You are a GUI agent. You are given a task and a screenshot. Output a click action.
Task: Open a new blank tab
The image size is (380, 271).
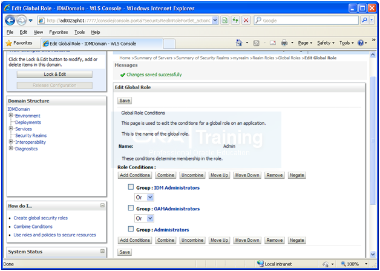[169, 44]
